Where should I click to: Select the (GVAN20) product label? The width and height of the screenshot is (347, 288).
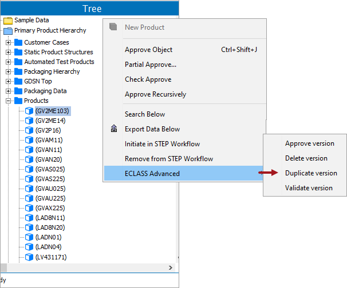[49, 159]
